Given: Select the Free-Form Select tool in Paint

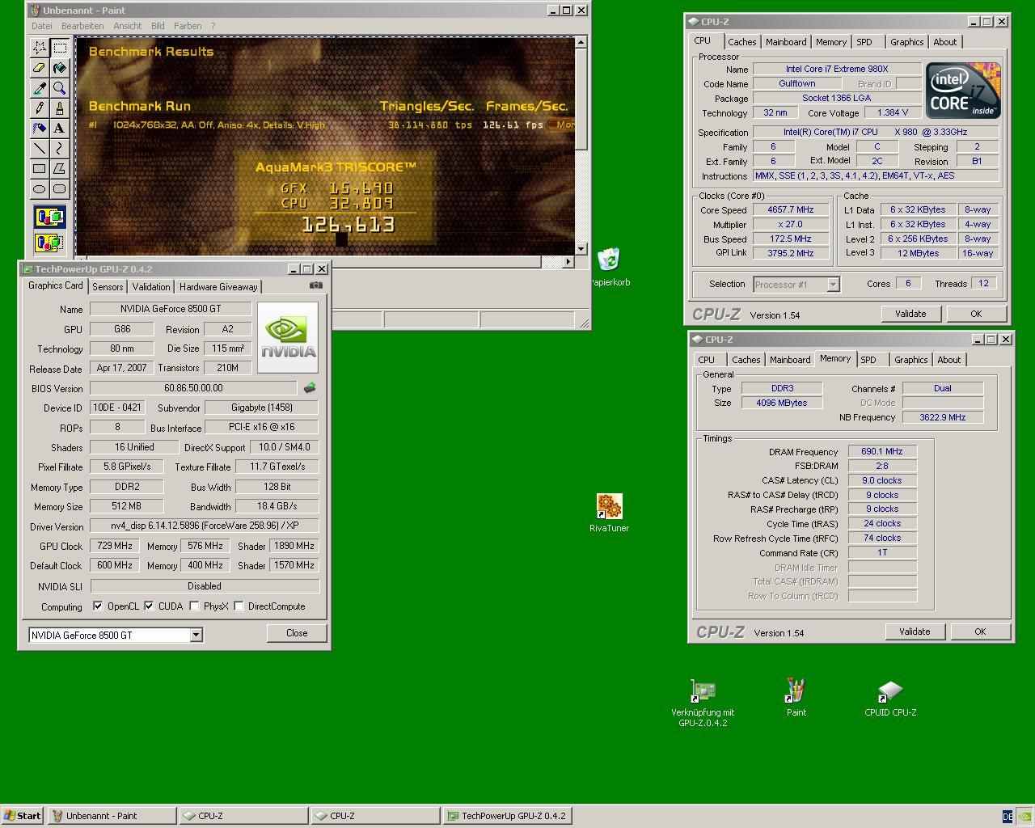Looking at the screenshot, I should pos(39,48).
